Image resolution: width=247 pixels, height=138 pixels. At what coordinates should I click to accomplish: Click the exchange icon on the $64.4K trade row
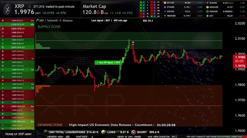(3, 121)
